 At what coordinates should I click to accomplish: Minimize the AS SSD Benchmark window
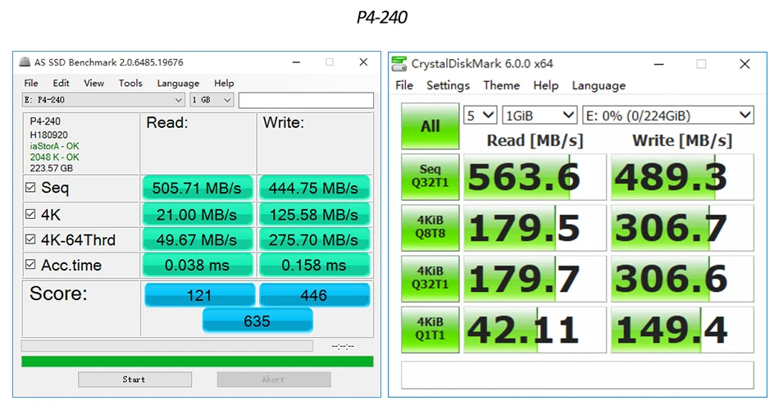point(297,62)
